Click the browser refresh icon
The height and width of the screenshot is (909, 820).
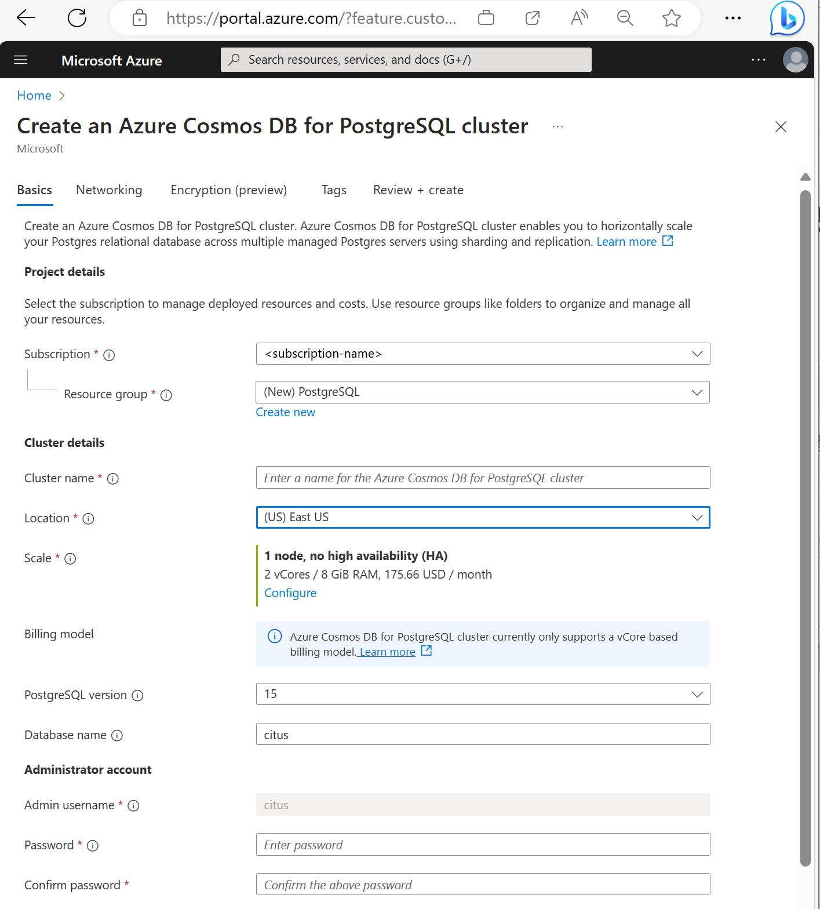(x=77, y=18)
